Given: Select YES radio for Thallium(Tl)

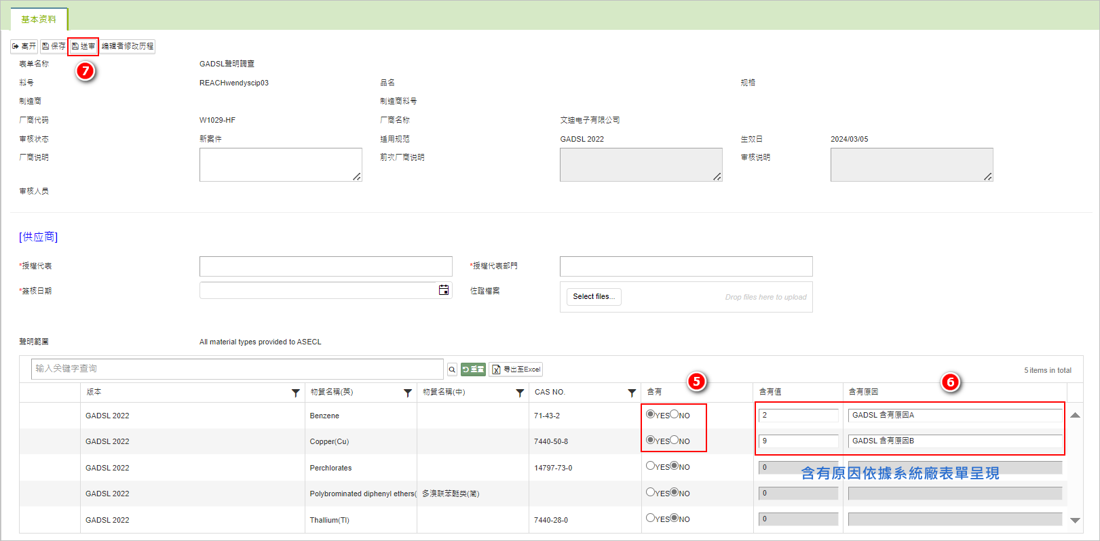Looking at the screenshot, I should tap(651, 518).
